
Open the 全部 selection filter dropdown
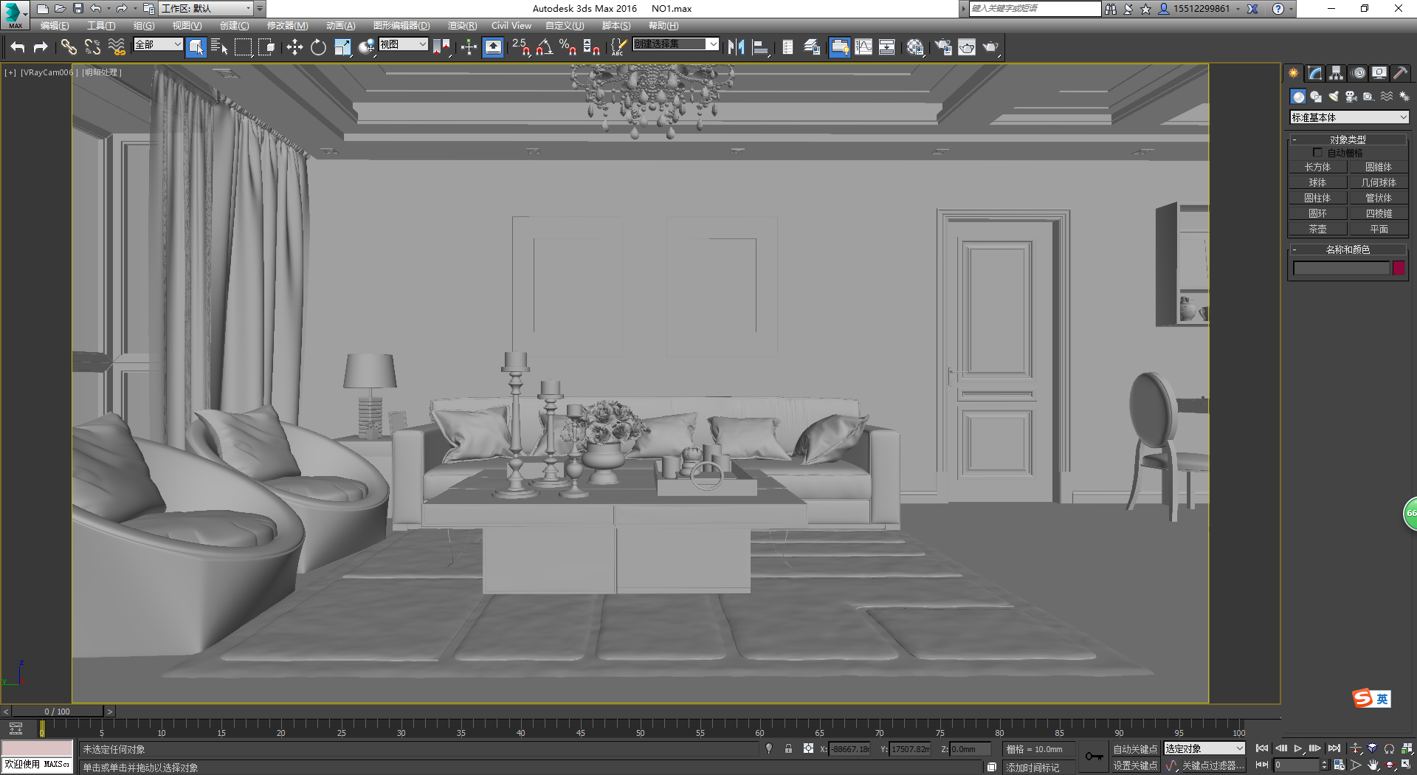point(157,44)
